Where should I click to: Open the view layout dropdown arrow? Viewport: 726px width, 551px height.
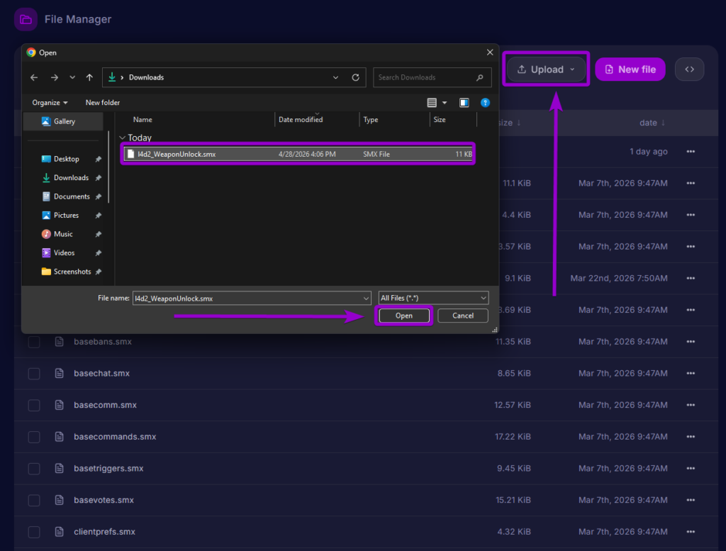pyautogui.click(x=444, y=102)
